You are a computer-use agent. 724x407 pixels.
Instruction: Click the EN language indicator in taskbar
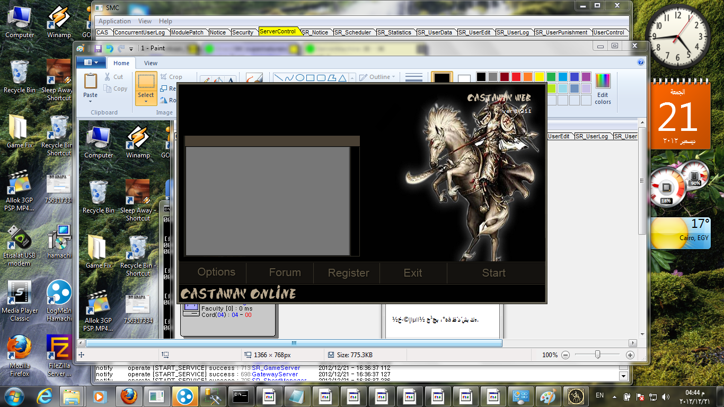pyautogui.click(x=599, y=395)
